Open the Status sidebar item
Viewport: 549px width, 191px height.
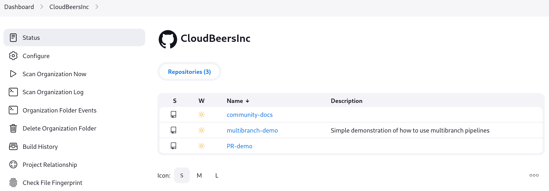[74, 38]
